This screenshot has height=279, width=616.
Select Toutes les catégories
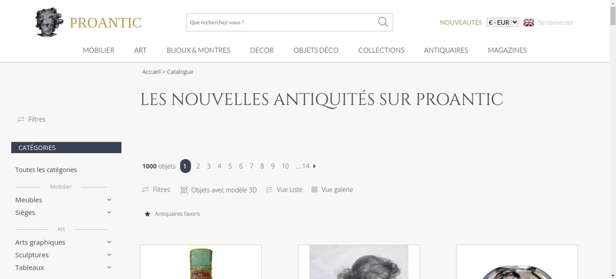46,170
